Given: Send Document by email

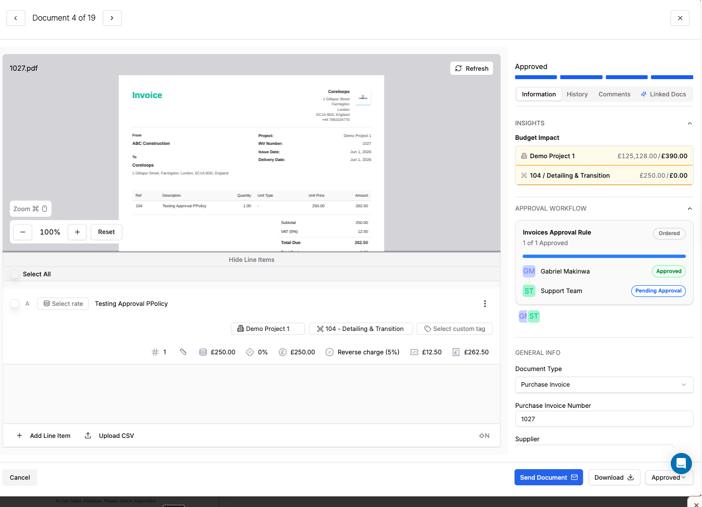Looking at the screenshot, I should tap(549, 477).
